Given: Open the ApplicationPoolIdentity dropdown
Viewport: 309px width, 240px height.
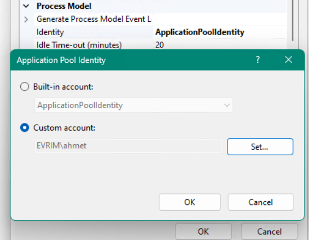Looking at the screenshot, I should click(133, 105).
